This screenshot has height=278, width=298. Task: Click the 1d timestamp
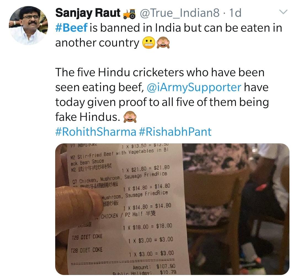tap(235, 13)
